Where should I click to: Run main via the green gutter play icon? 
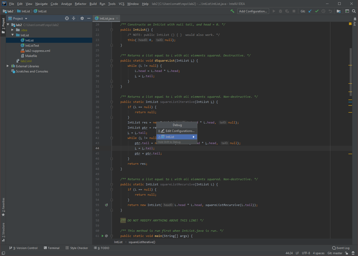click(103, 236)
